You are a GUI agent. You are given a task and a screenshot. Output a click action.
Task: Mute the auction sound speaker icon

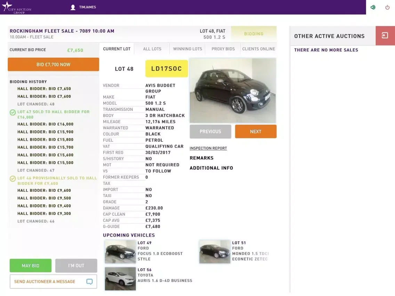pos(373,7)
